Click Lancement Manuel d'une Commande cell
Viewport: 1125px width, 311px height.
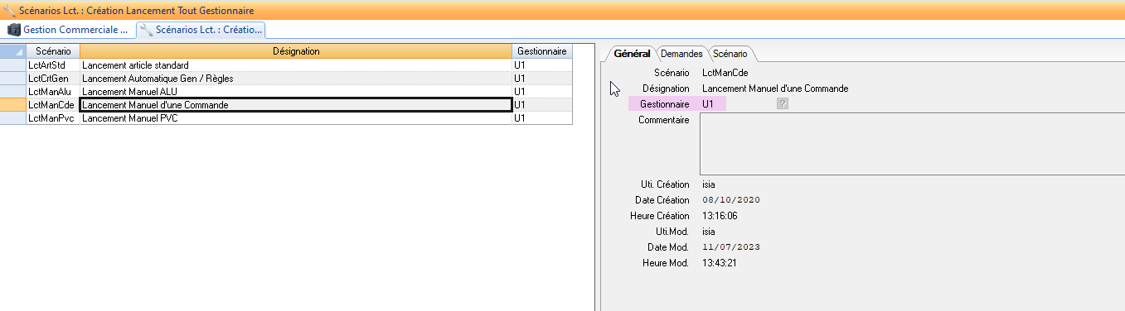296,105
